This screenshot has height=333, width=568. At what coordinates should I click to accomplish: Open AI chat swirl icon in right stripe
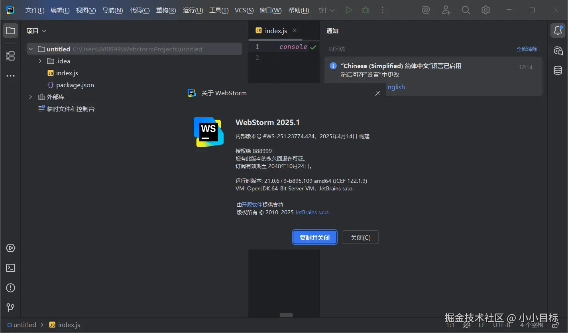558,51
